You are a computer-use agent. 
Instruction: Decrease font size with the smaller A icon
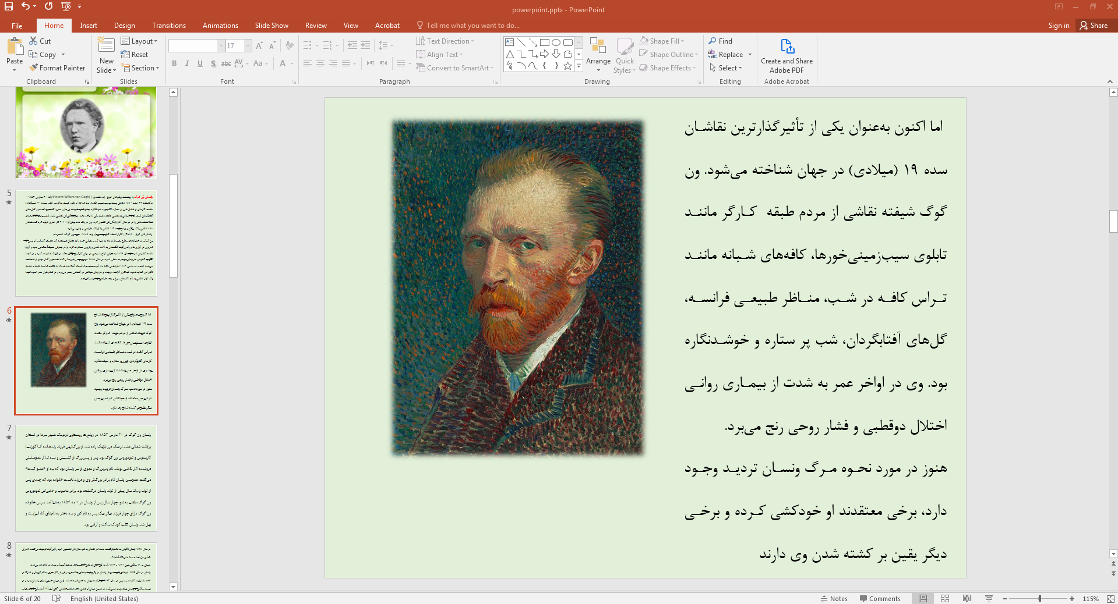[272, 45]
